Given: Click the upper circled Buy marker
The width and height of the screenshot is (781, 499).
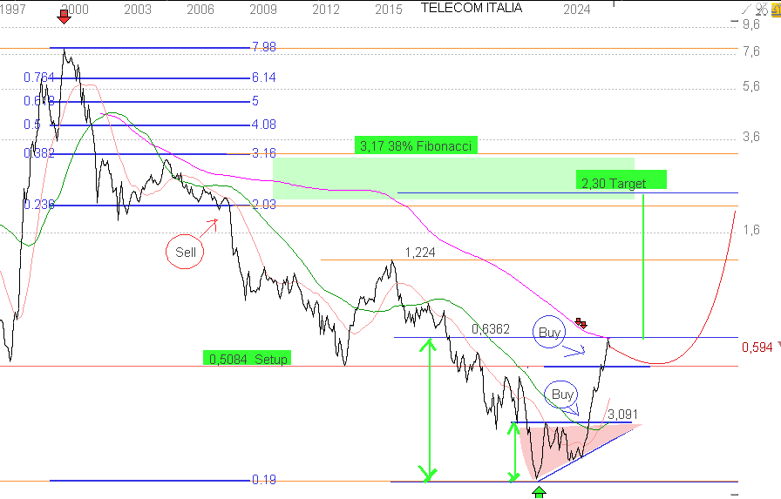Looking at the screenshot, I should [549, 333].
